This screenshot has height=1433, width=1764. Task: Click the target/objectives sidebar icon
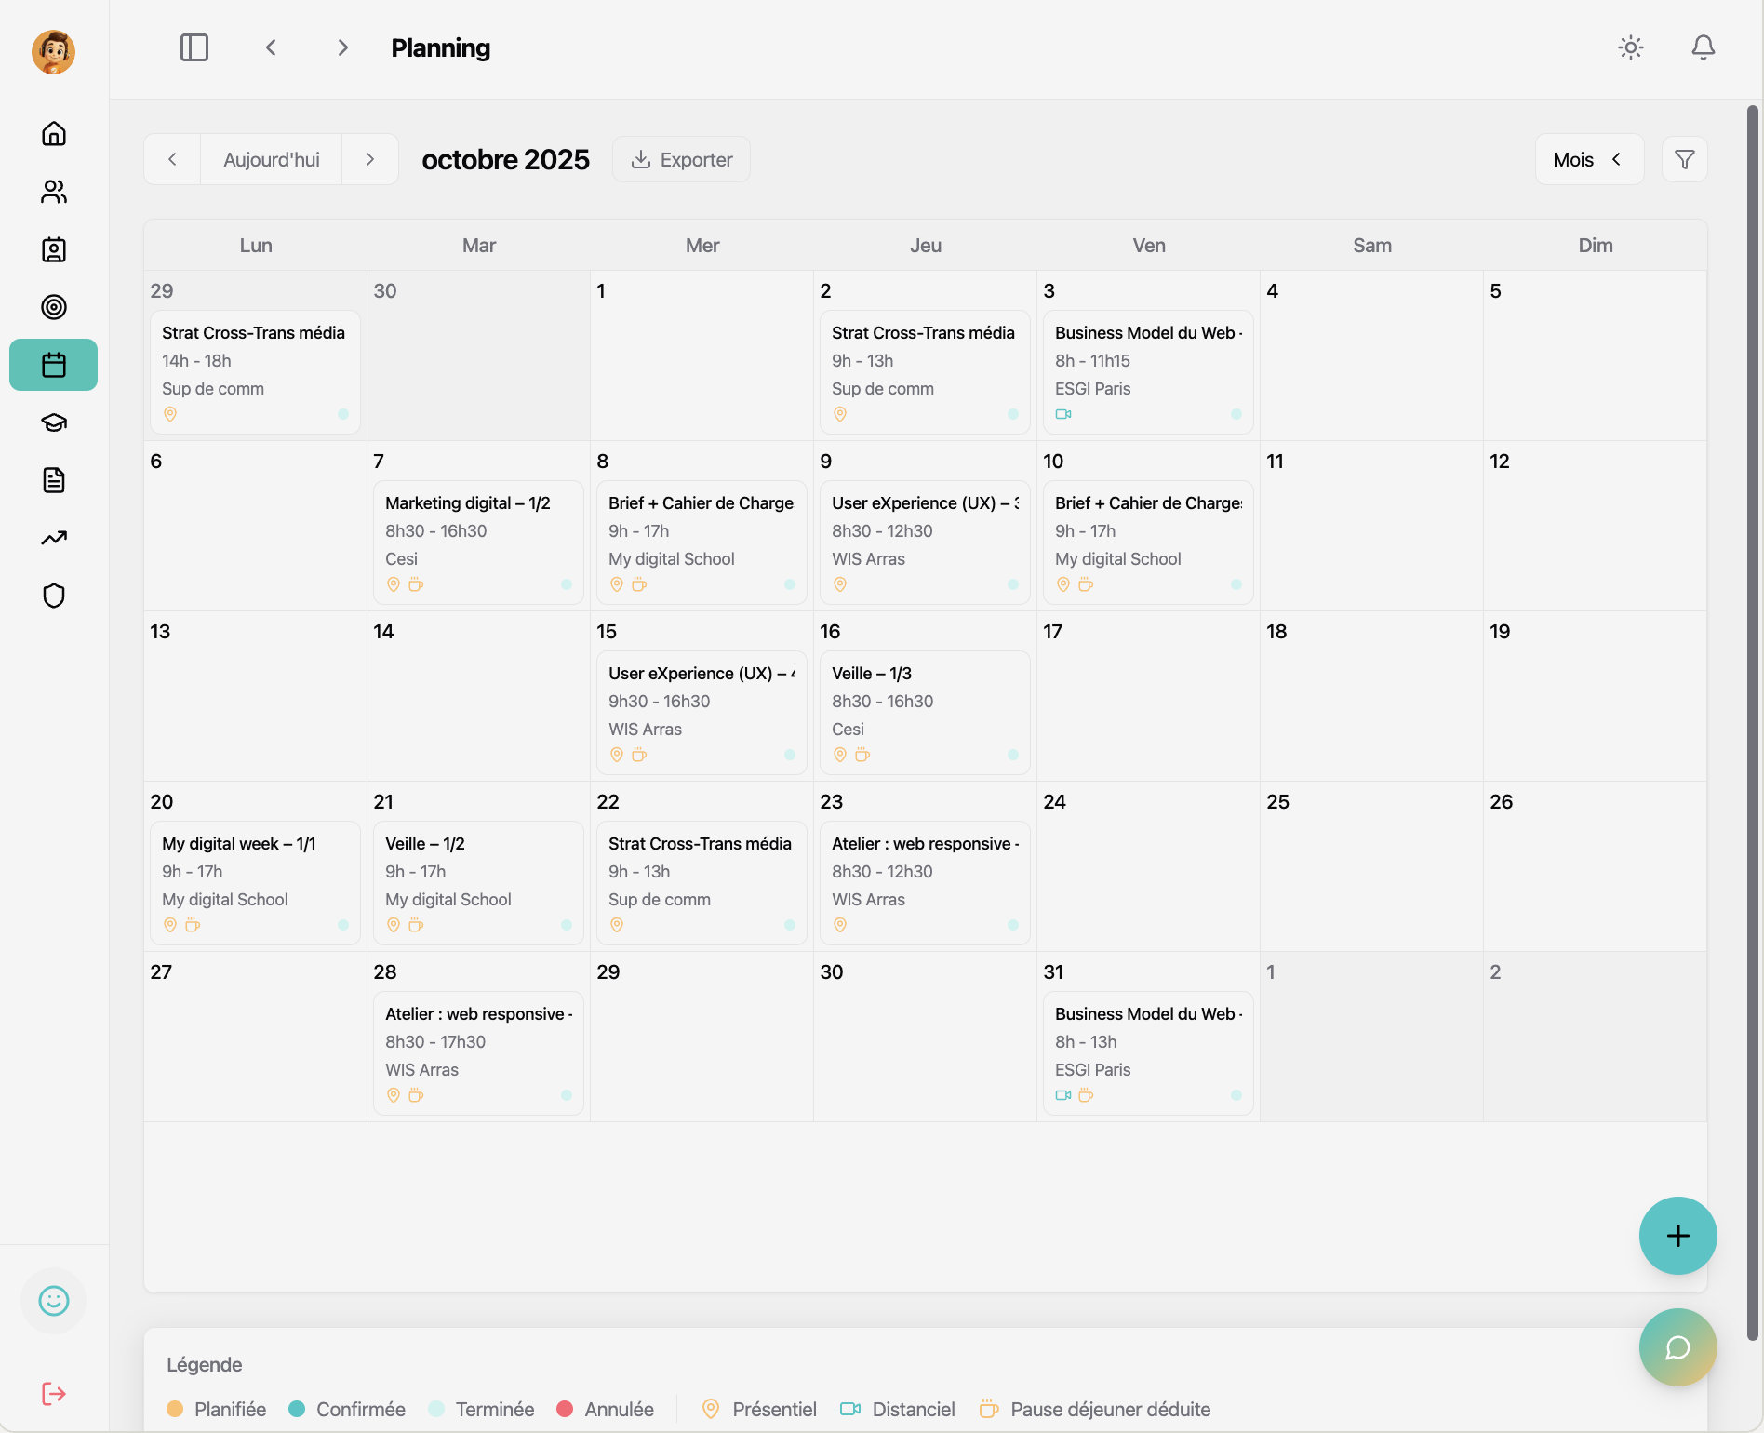53,307
